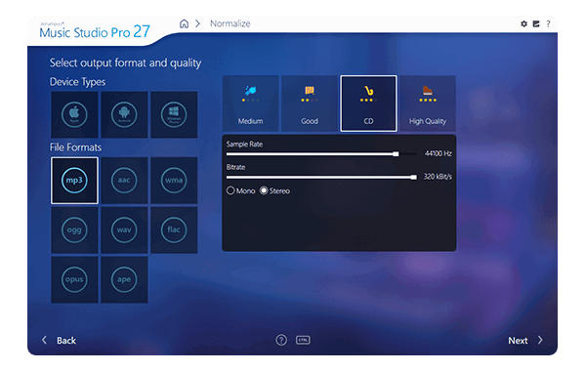
Task: Adjust the Sample Rate slider
Action: 321,154
